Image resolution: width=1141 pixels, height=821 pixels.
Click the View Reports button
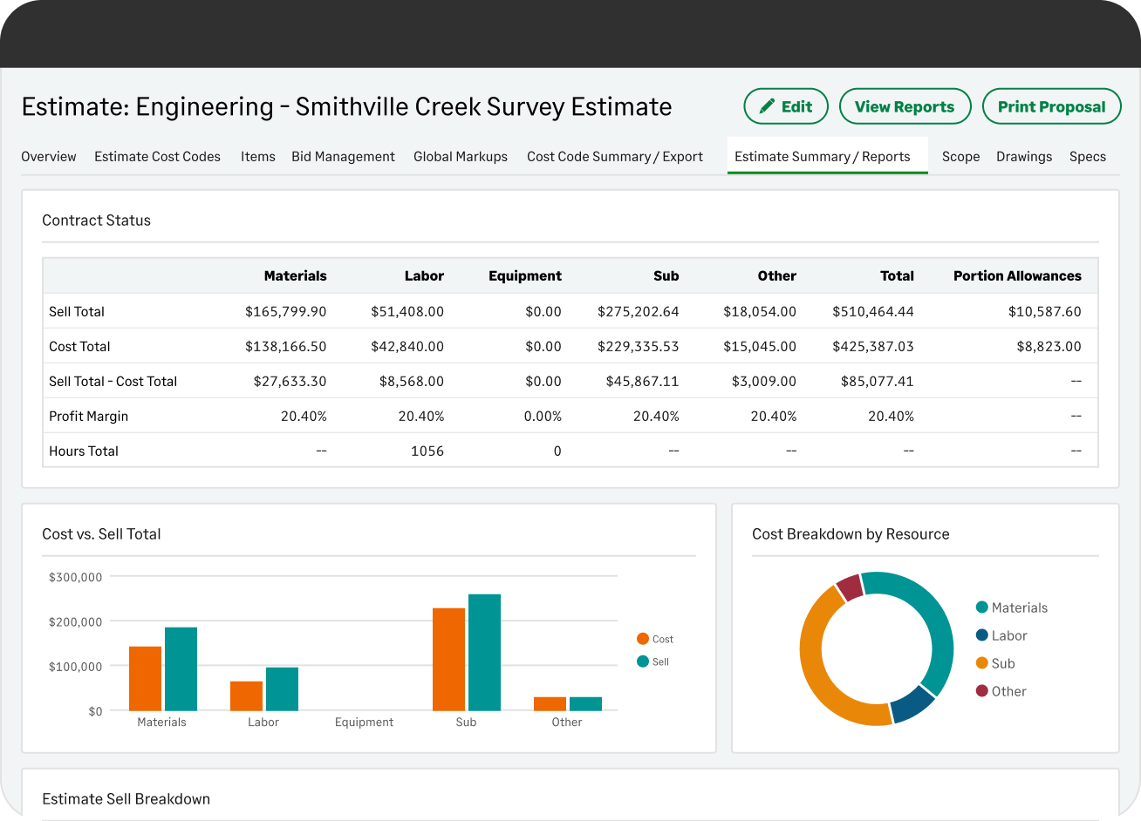tap(905, 105)
